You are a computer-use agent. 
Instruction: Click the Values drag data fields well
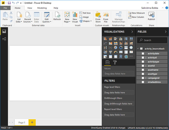coord(118,74)
